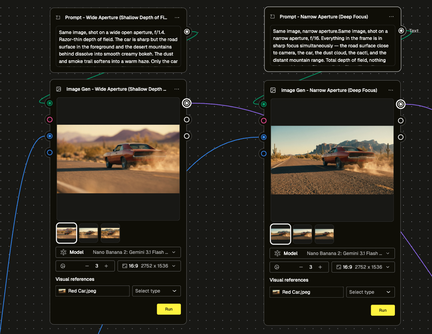The height and width of the screenshot is (334, 432).
Task: Click green input port on Wide Aperture image node
Action: click(x=50, y=103)
